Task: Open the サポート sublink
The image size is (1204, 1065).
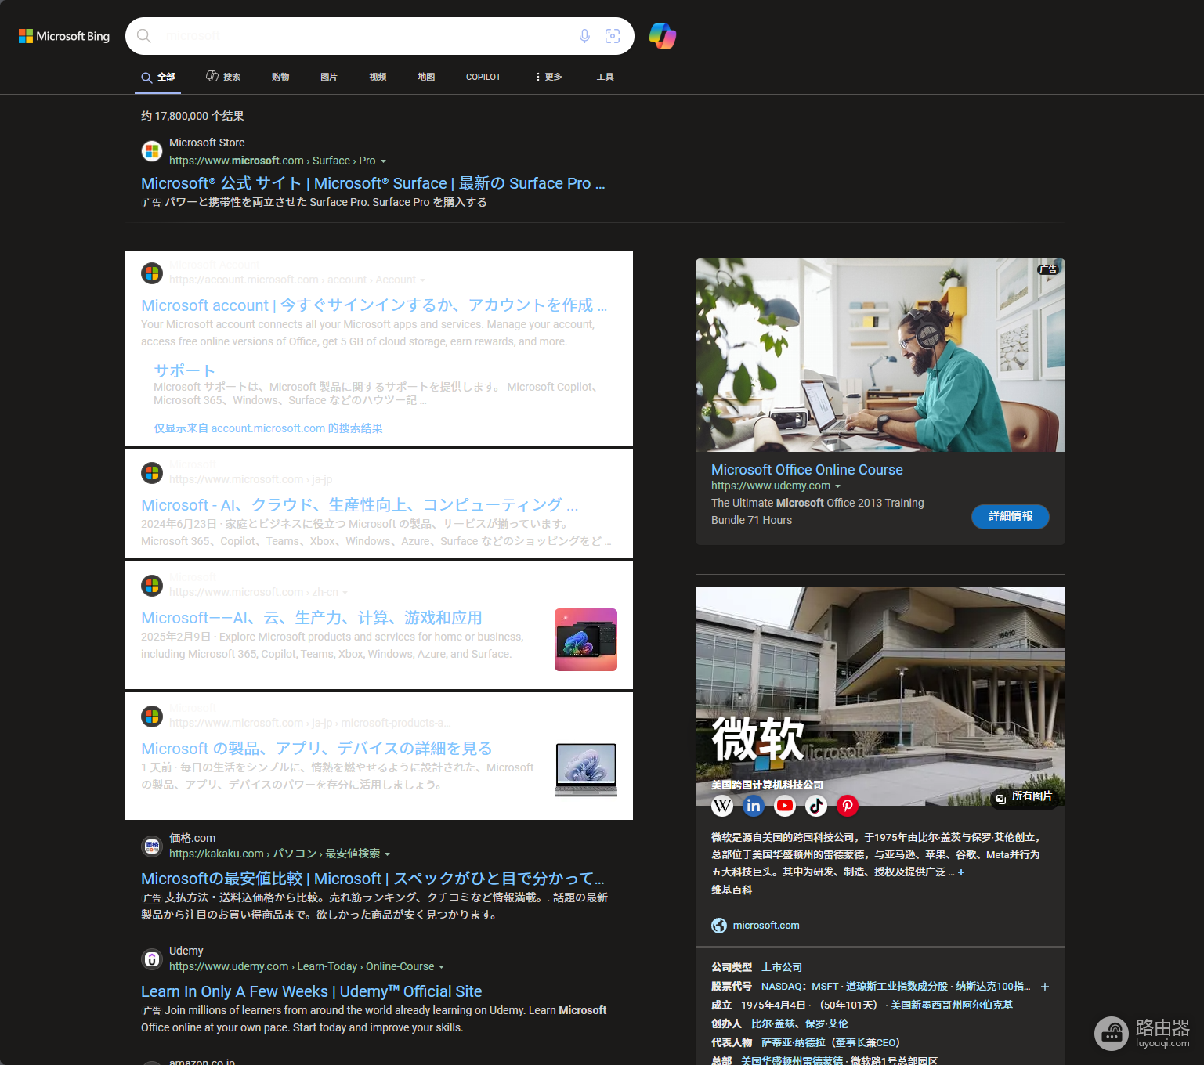Action: (184, 370)
